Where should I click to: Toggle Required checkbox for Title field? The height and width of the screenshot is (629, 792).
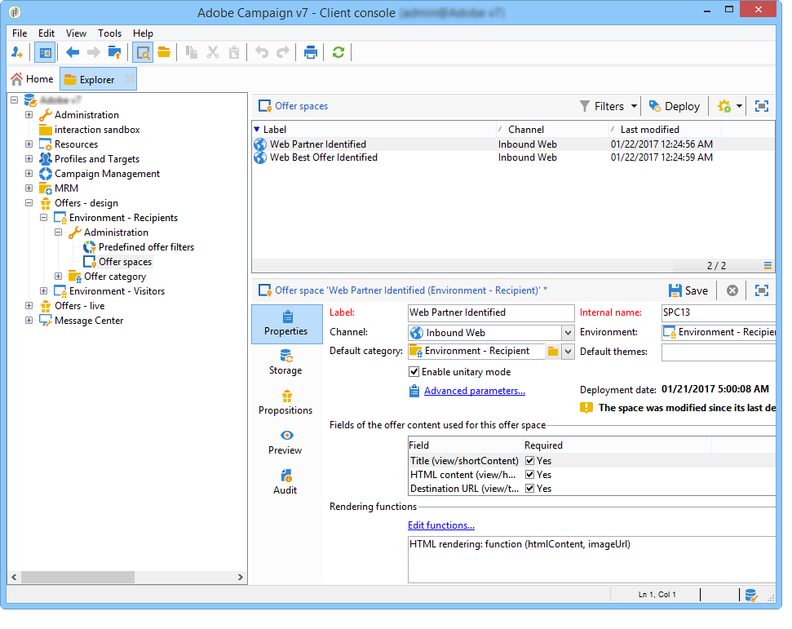530,461
